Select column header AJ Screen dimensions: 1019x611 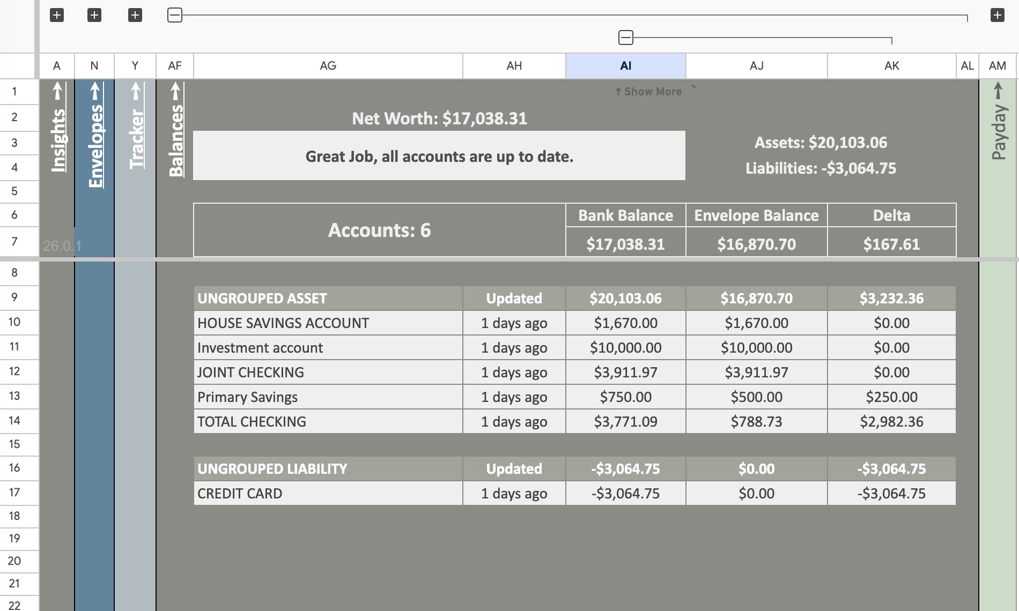pyautogui.click(x=757, y=65)
